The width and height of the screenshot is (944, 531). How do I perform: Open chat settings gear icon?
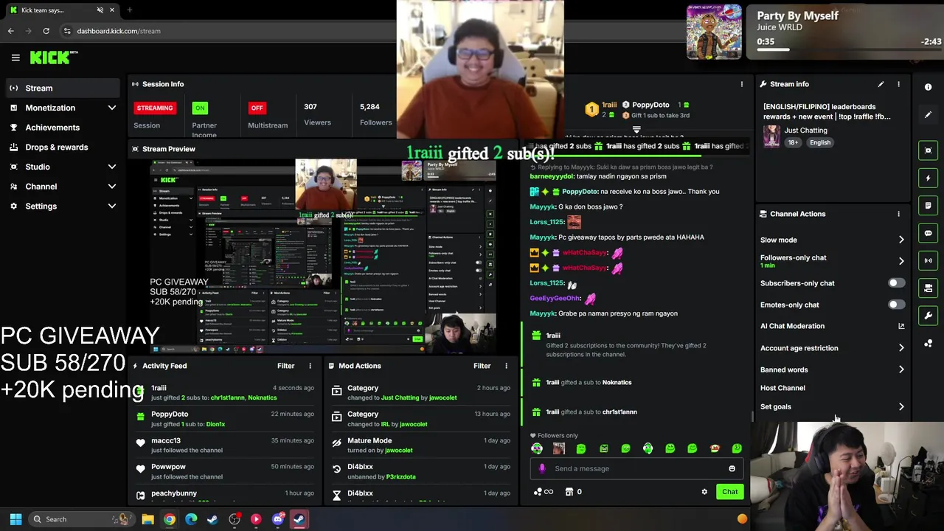pos(704,492)
